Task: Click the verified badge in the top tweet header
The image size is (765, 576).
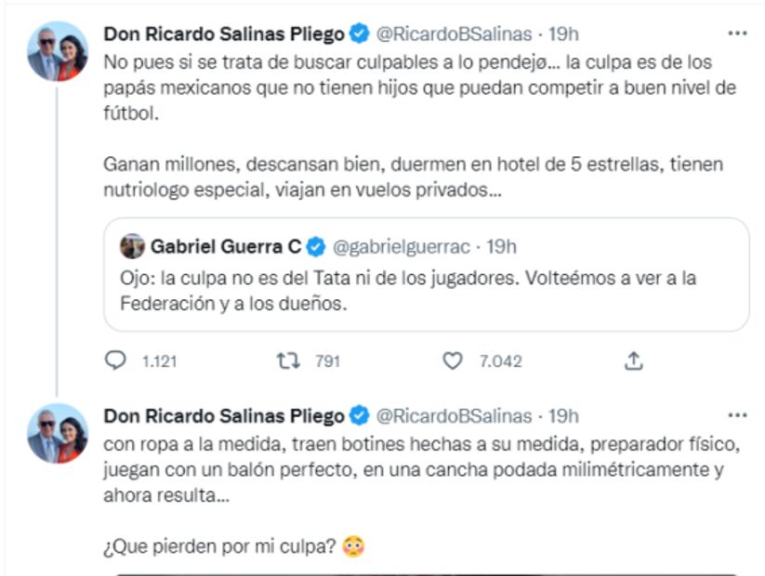Action: point(359,34)
